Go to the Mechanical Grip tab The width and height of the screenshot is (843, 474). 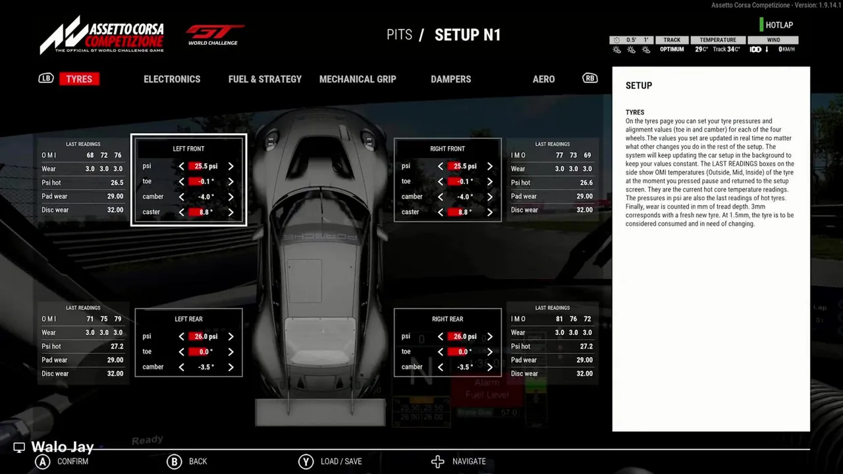358,79
